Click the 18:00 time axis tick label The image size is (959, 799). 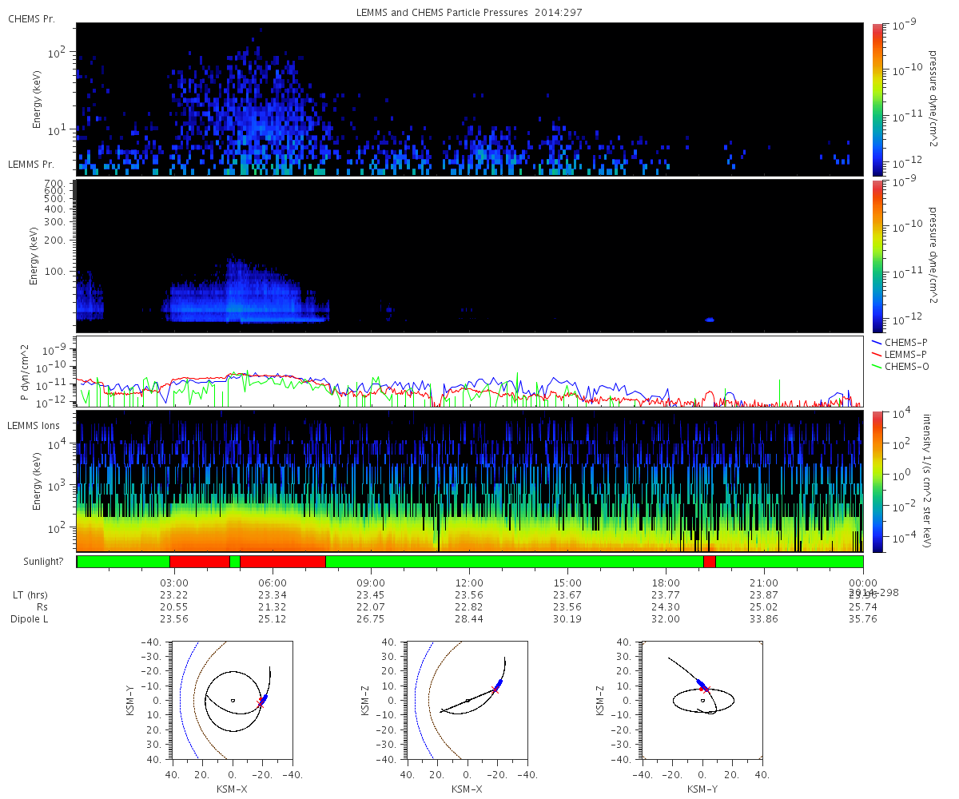point(666,582)
